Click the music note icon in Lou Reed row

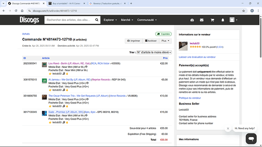[x=64, y=73]
